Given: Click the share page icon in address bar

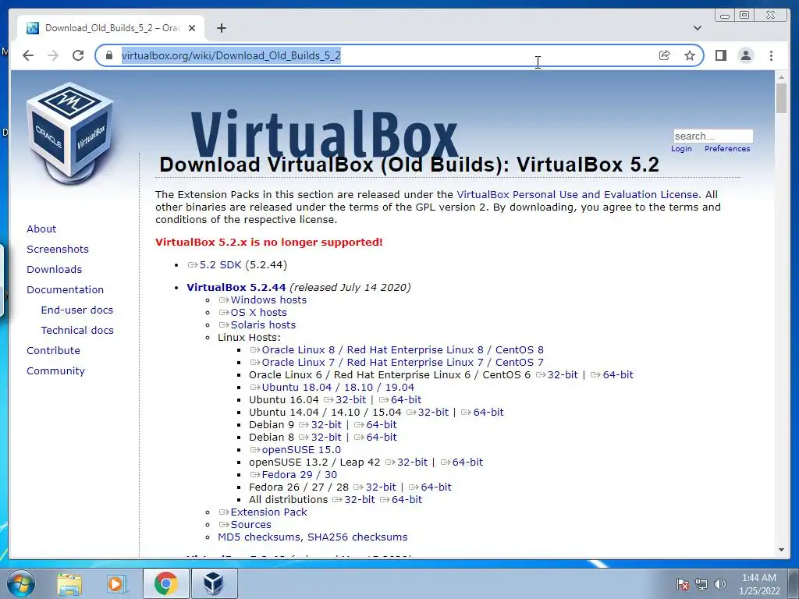Looking at the screenshot, I should pyautogui.click(x=665, y=55).
